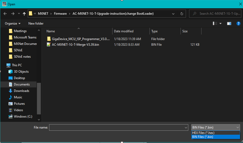Sort files by Type column
Viewport: 243px width, 143px height.
[x=154, y=31]
